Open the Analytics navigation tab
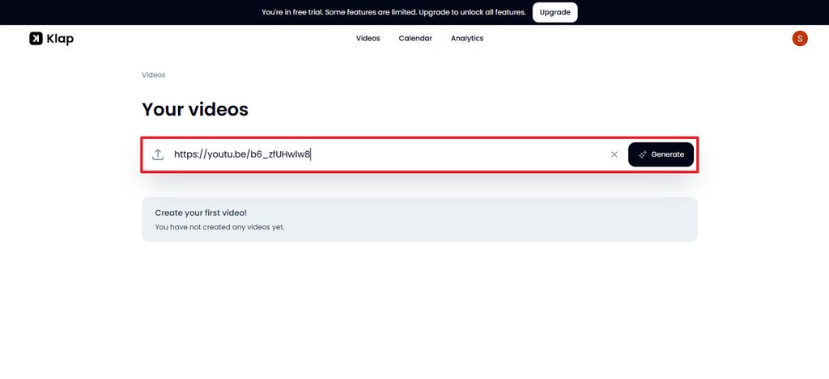This screenshot has width=829, height=379. pyautogui.click(x=467, y=39)
